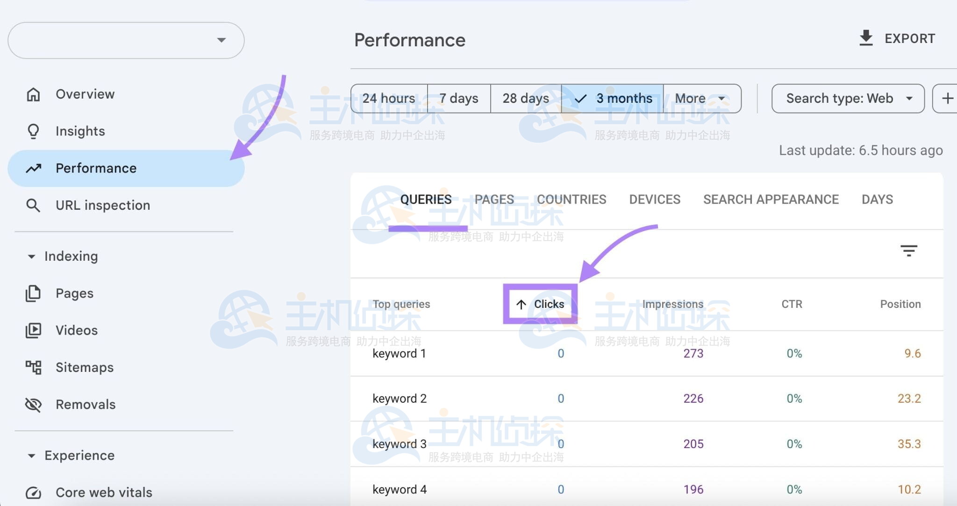Select the keyword 3 query row
Viewport: 957px width, 506px height.
tap(647, 444)
